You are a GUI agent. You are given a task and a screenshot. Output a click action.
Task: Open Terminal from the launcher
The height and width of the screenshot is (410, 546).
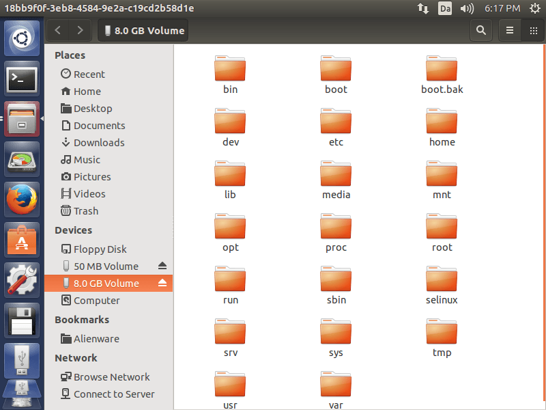pos(22,79)
